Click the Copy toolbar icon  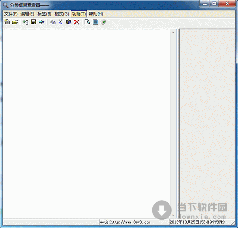tap(53, 22)
